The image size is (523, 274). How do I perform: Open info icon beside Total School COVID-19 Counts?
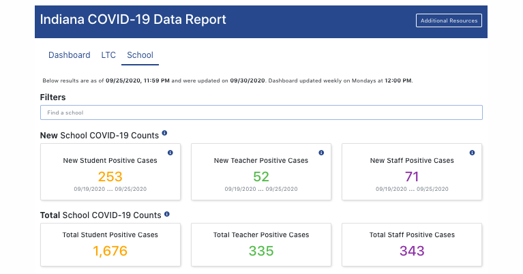point(167,214)
